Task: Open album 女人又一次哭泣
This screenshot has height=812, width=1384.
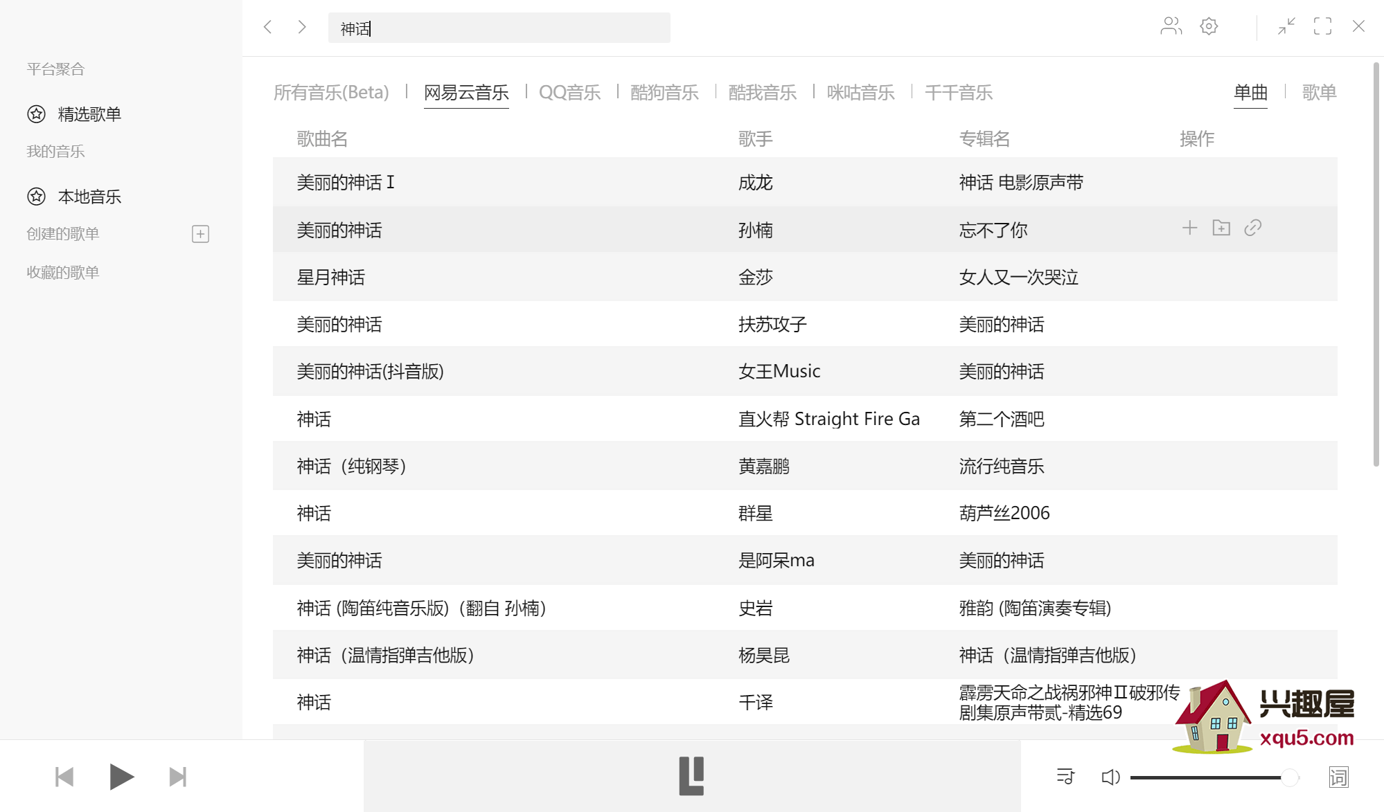Action: click(1019, 278)
